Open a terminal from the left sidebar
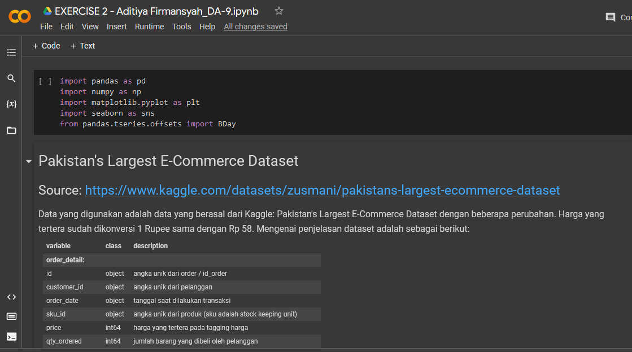 coord(11,336)
